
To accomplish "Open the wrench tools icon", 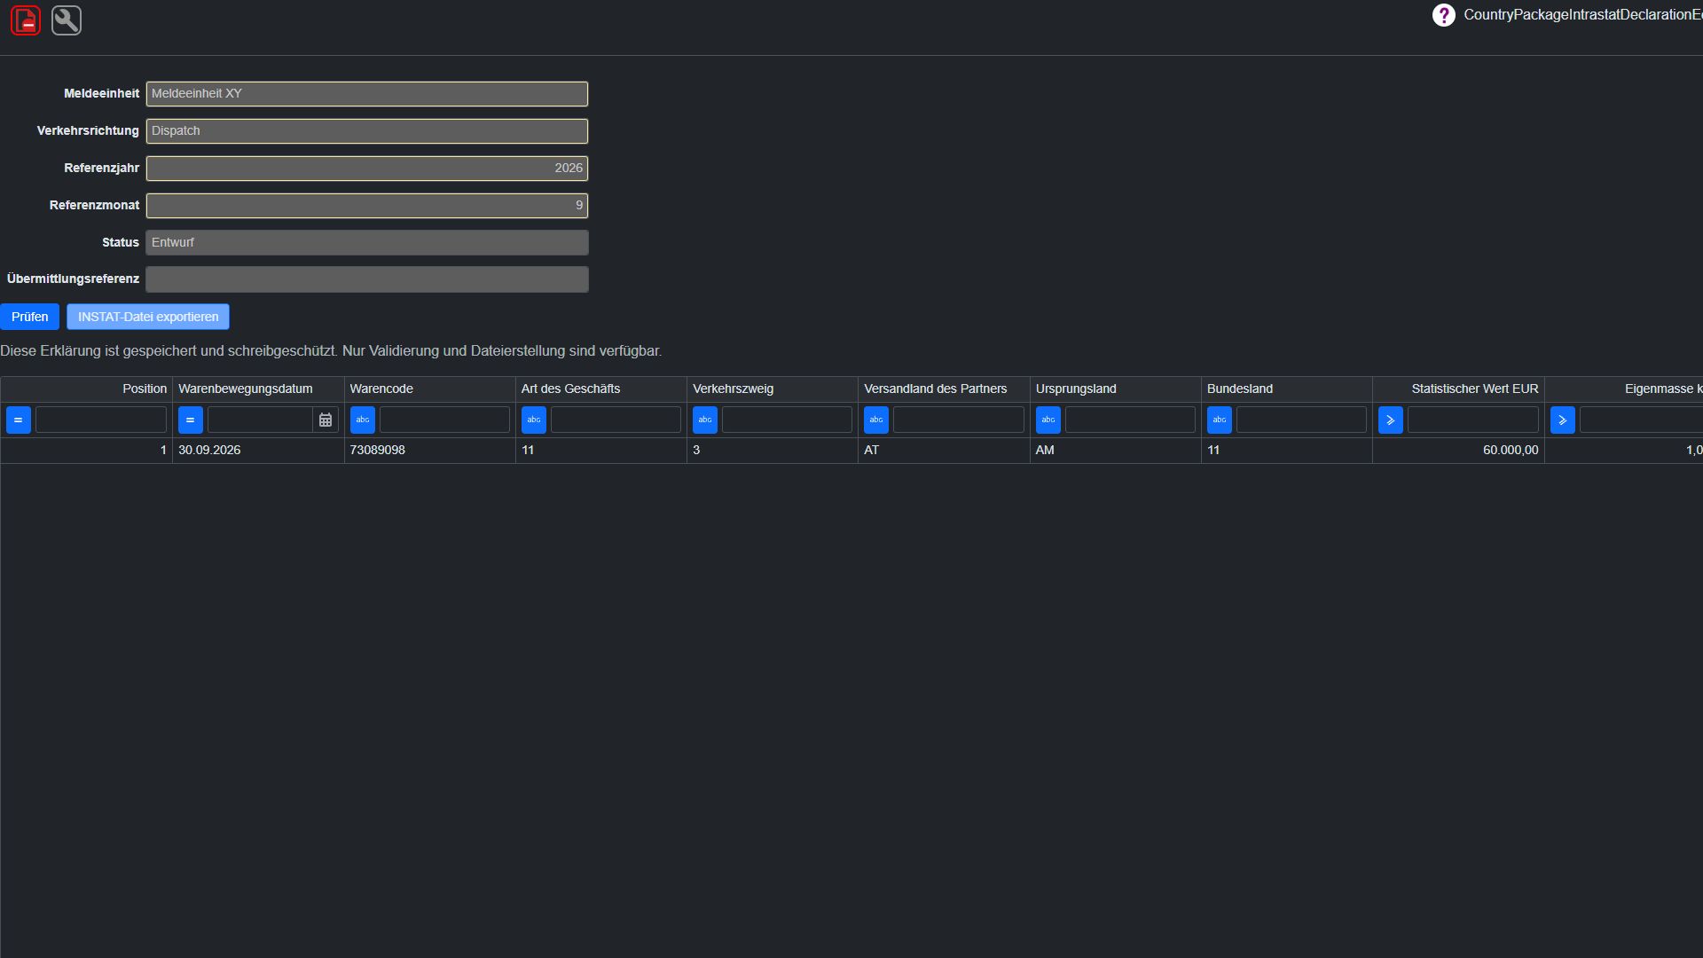I will click(67, 20).
